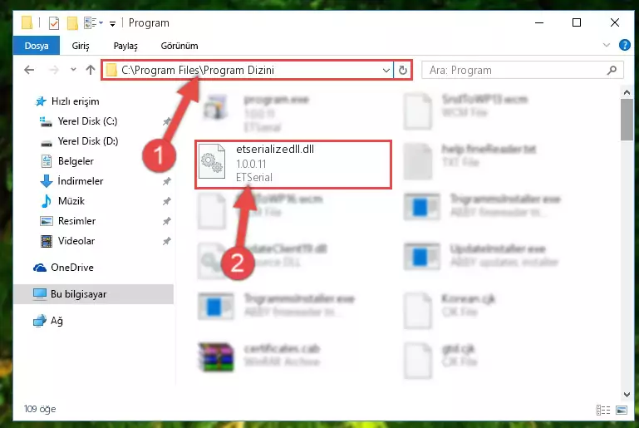Select the program.exe file
The height and width of the screenshot is (428, 639).
pyautogui.click(x=257, y=112)
